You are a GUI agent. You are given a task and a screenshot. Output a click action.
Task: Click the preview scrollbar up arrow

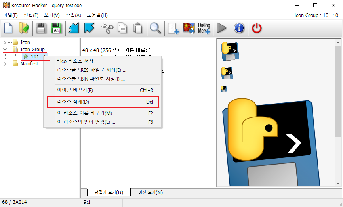tap(338, 42)
